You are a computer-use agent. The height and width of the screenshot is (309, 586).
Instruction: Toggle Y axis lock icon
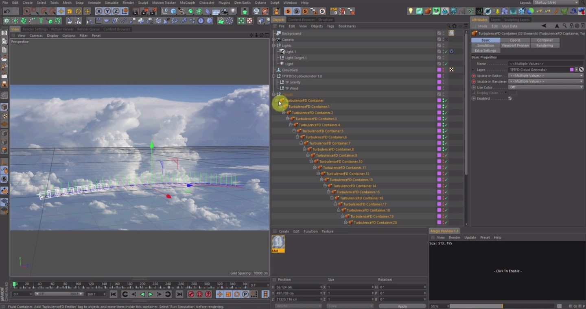pyautogui.click(x=107, y=11)
